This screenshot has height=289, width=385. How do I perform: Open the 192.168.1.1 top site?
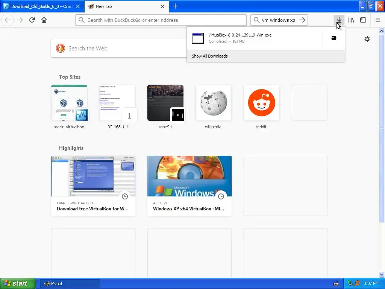click(117, 107)
